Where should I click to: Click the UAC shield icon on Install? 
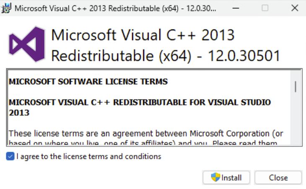[215, 177]
